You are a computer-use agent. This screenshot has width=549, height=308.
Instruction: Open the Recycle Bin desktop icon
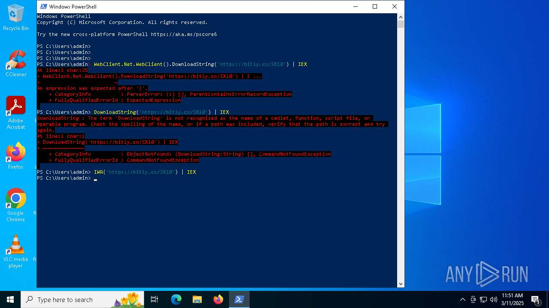[x=16, y=18]
